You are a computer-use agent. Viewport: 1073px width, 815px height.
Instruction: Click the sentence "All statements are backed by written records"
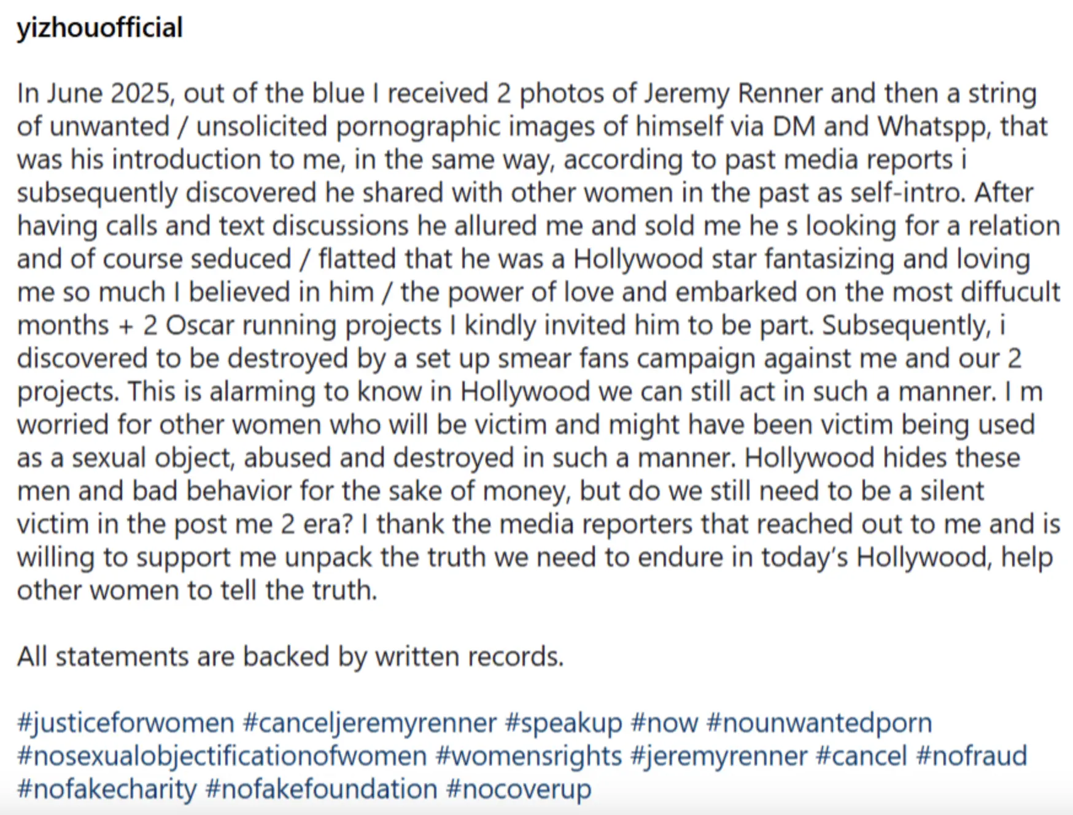pyautogui.click(x=290, y=657)
